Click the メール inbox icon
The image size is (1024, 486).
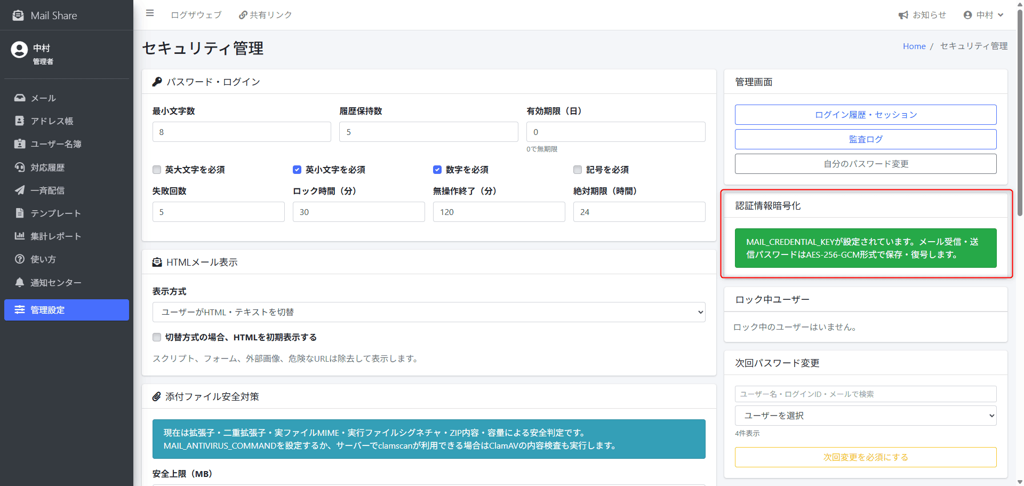(20, 98)
